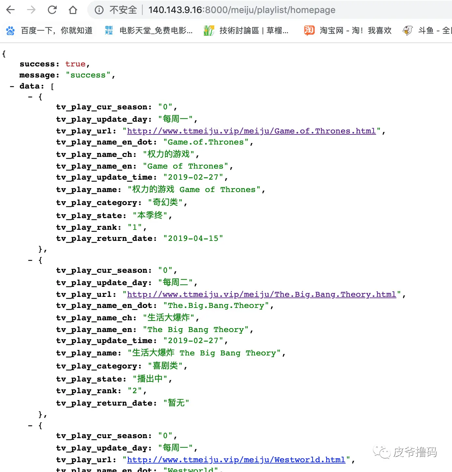Click the success key
The width and height of the screenshot is (452, 472).
[37, 64]
